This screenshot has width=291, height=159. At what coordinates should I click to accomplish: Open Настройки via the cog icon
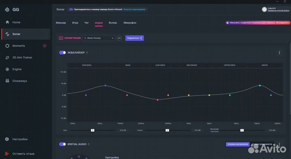point(7,139)
